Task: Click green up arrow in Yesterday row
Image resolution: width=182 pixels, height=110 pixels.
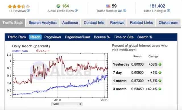Action: click(160, 64)
